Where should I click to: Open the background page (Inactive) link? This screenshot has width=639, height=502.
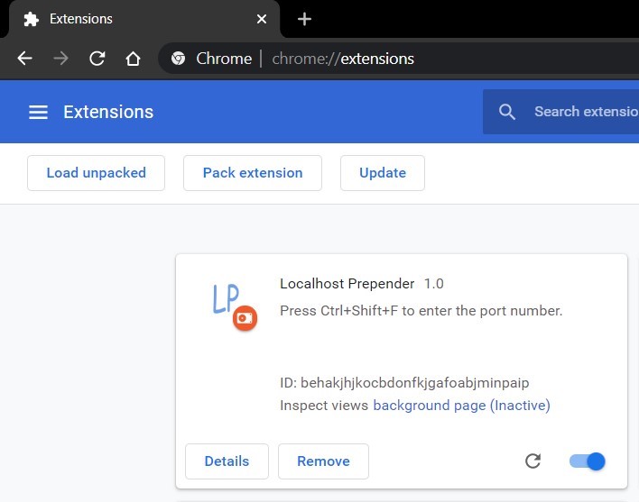coord(461,406)
